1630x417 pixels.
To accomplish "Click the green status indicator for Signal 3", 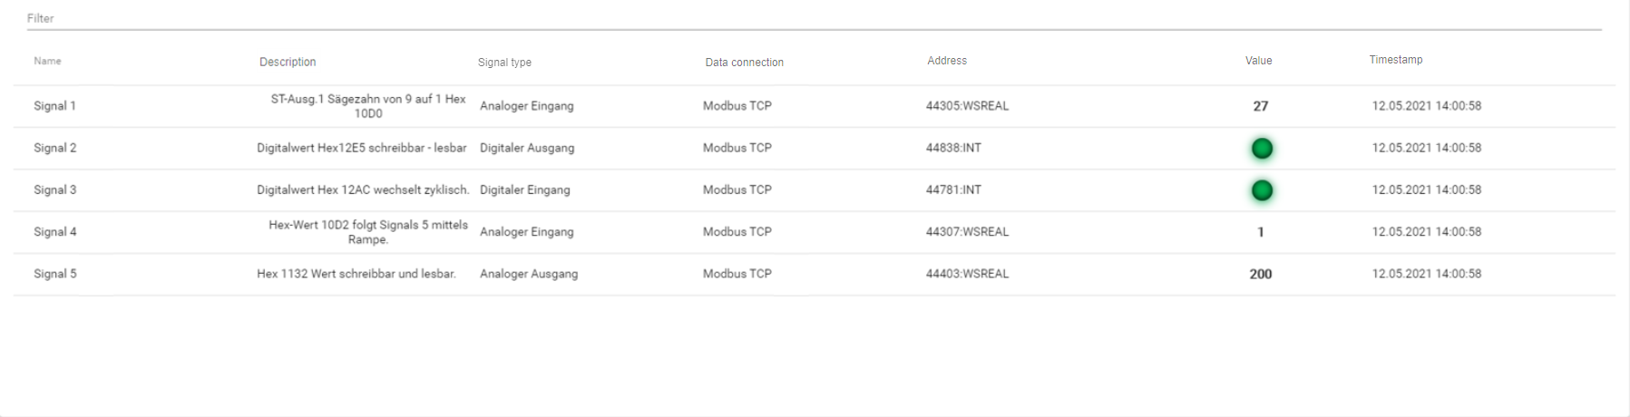I will click(1261, 190).
